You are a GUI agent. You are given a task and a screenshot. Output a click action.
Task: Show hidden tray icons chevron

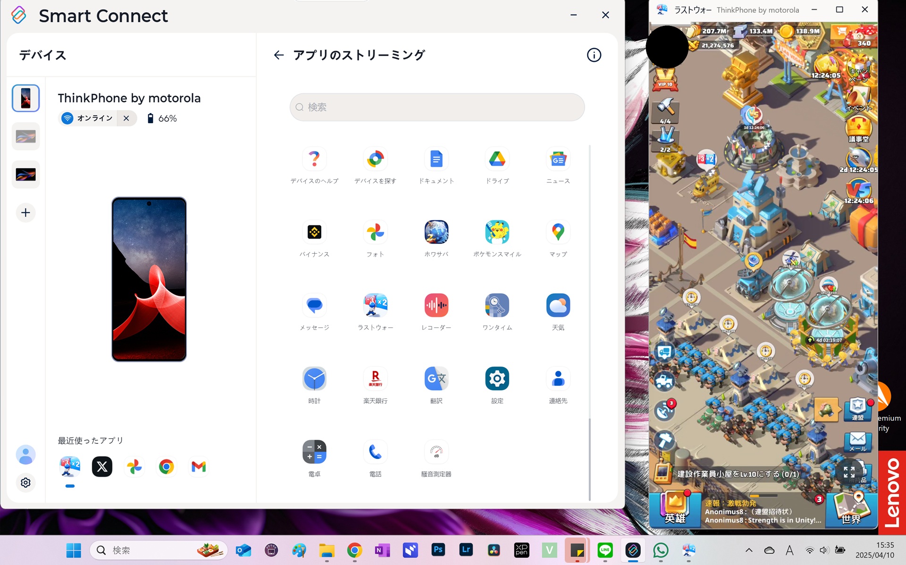point(749,550)
